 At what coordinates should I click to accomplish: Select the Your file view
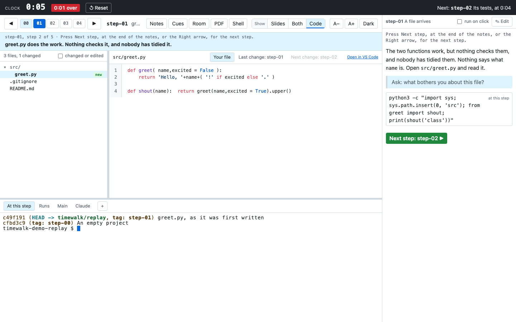222,57
